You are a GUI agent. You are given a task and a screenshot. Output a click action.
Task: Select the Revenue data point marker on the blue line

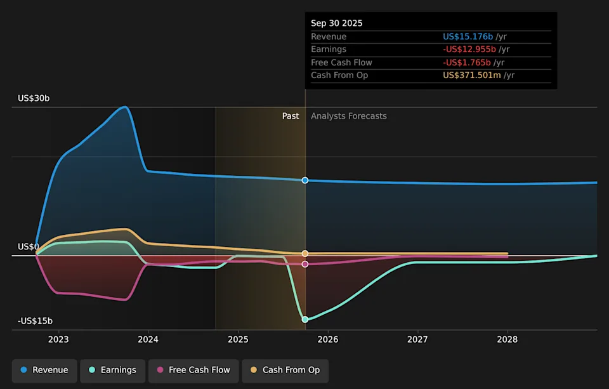click(x=305, y=180)
